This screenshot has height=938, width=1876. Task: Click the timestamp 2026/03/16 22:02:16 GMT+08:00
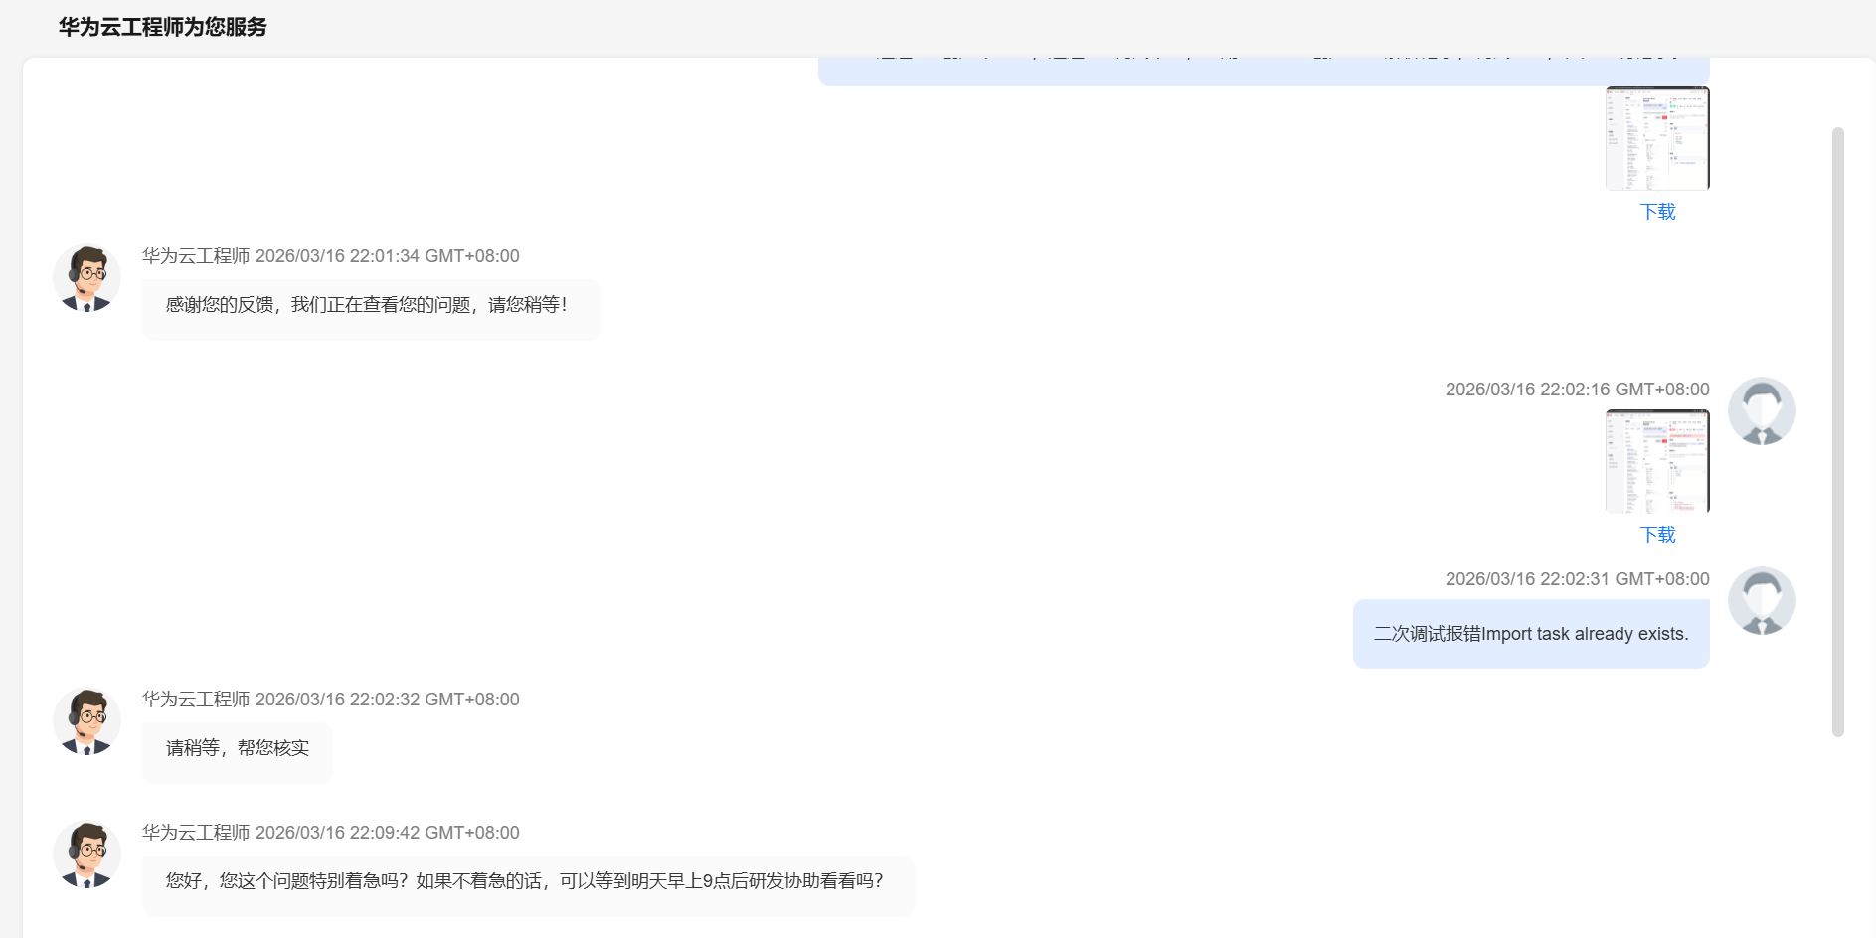(1577, 389)
